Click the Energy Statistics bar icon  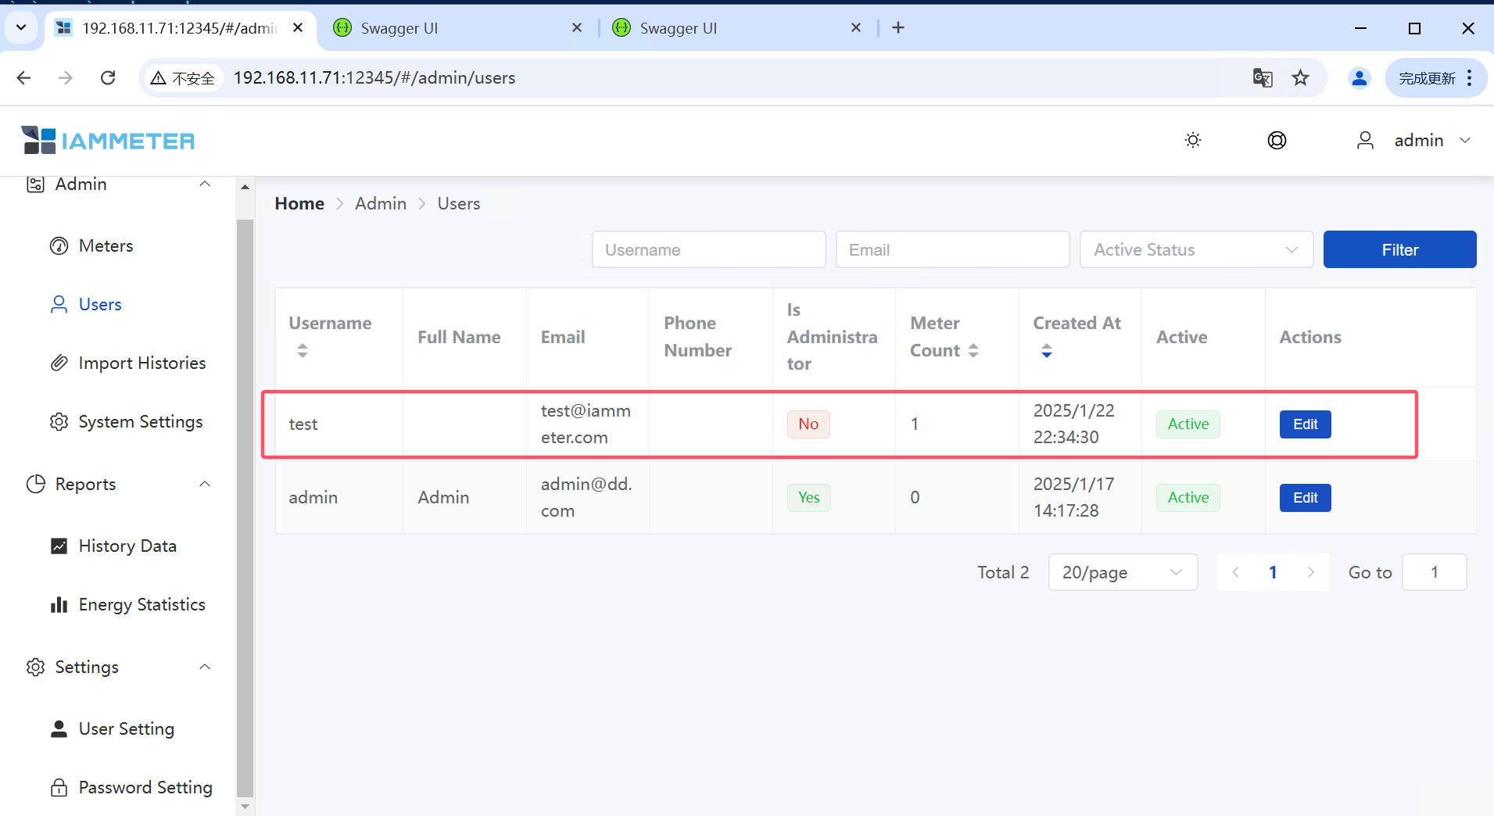[x=59, y=605]
